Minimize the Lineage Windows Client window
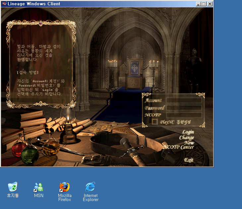Viewport: 242px width, 209px height. tap(198, 4)
